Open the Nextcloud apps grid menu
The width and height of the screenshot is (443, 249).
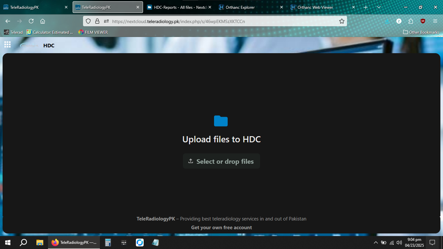(x=7, y=45)
